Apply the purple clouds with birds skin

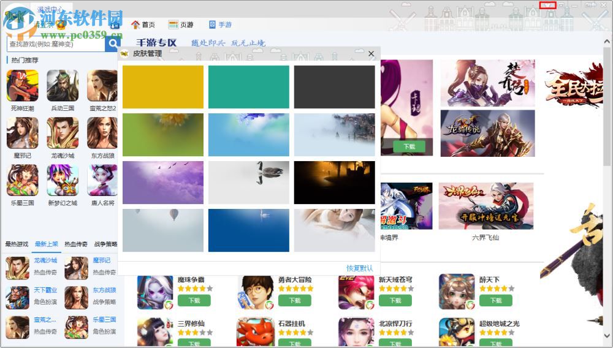pyautogui.click(x=163, y=183)
